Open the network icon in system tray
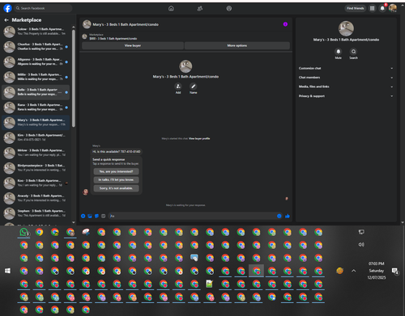The image size is (405, 316). [361, 232]
